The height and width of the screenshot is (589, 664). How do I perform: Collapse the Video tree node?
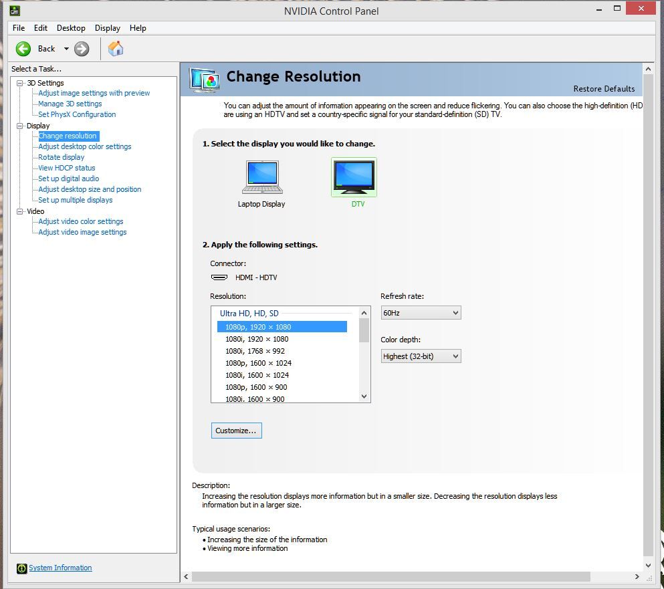19,211
